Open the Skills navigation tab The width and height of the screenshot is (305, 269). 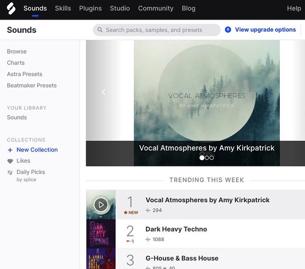pos(63,8)
